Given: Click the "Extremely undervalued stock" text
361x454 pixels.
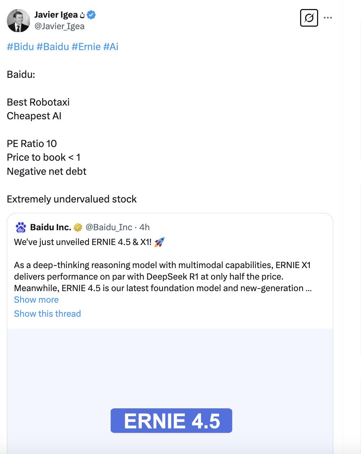Looking at the screenshot, I should tap(72, 199).
